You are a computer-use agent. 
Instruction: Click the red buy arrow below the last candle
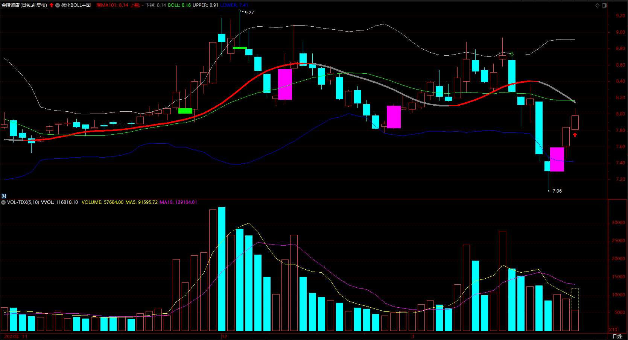(x=575, y=135)
